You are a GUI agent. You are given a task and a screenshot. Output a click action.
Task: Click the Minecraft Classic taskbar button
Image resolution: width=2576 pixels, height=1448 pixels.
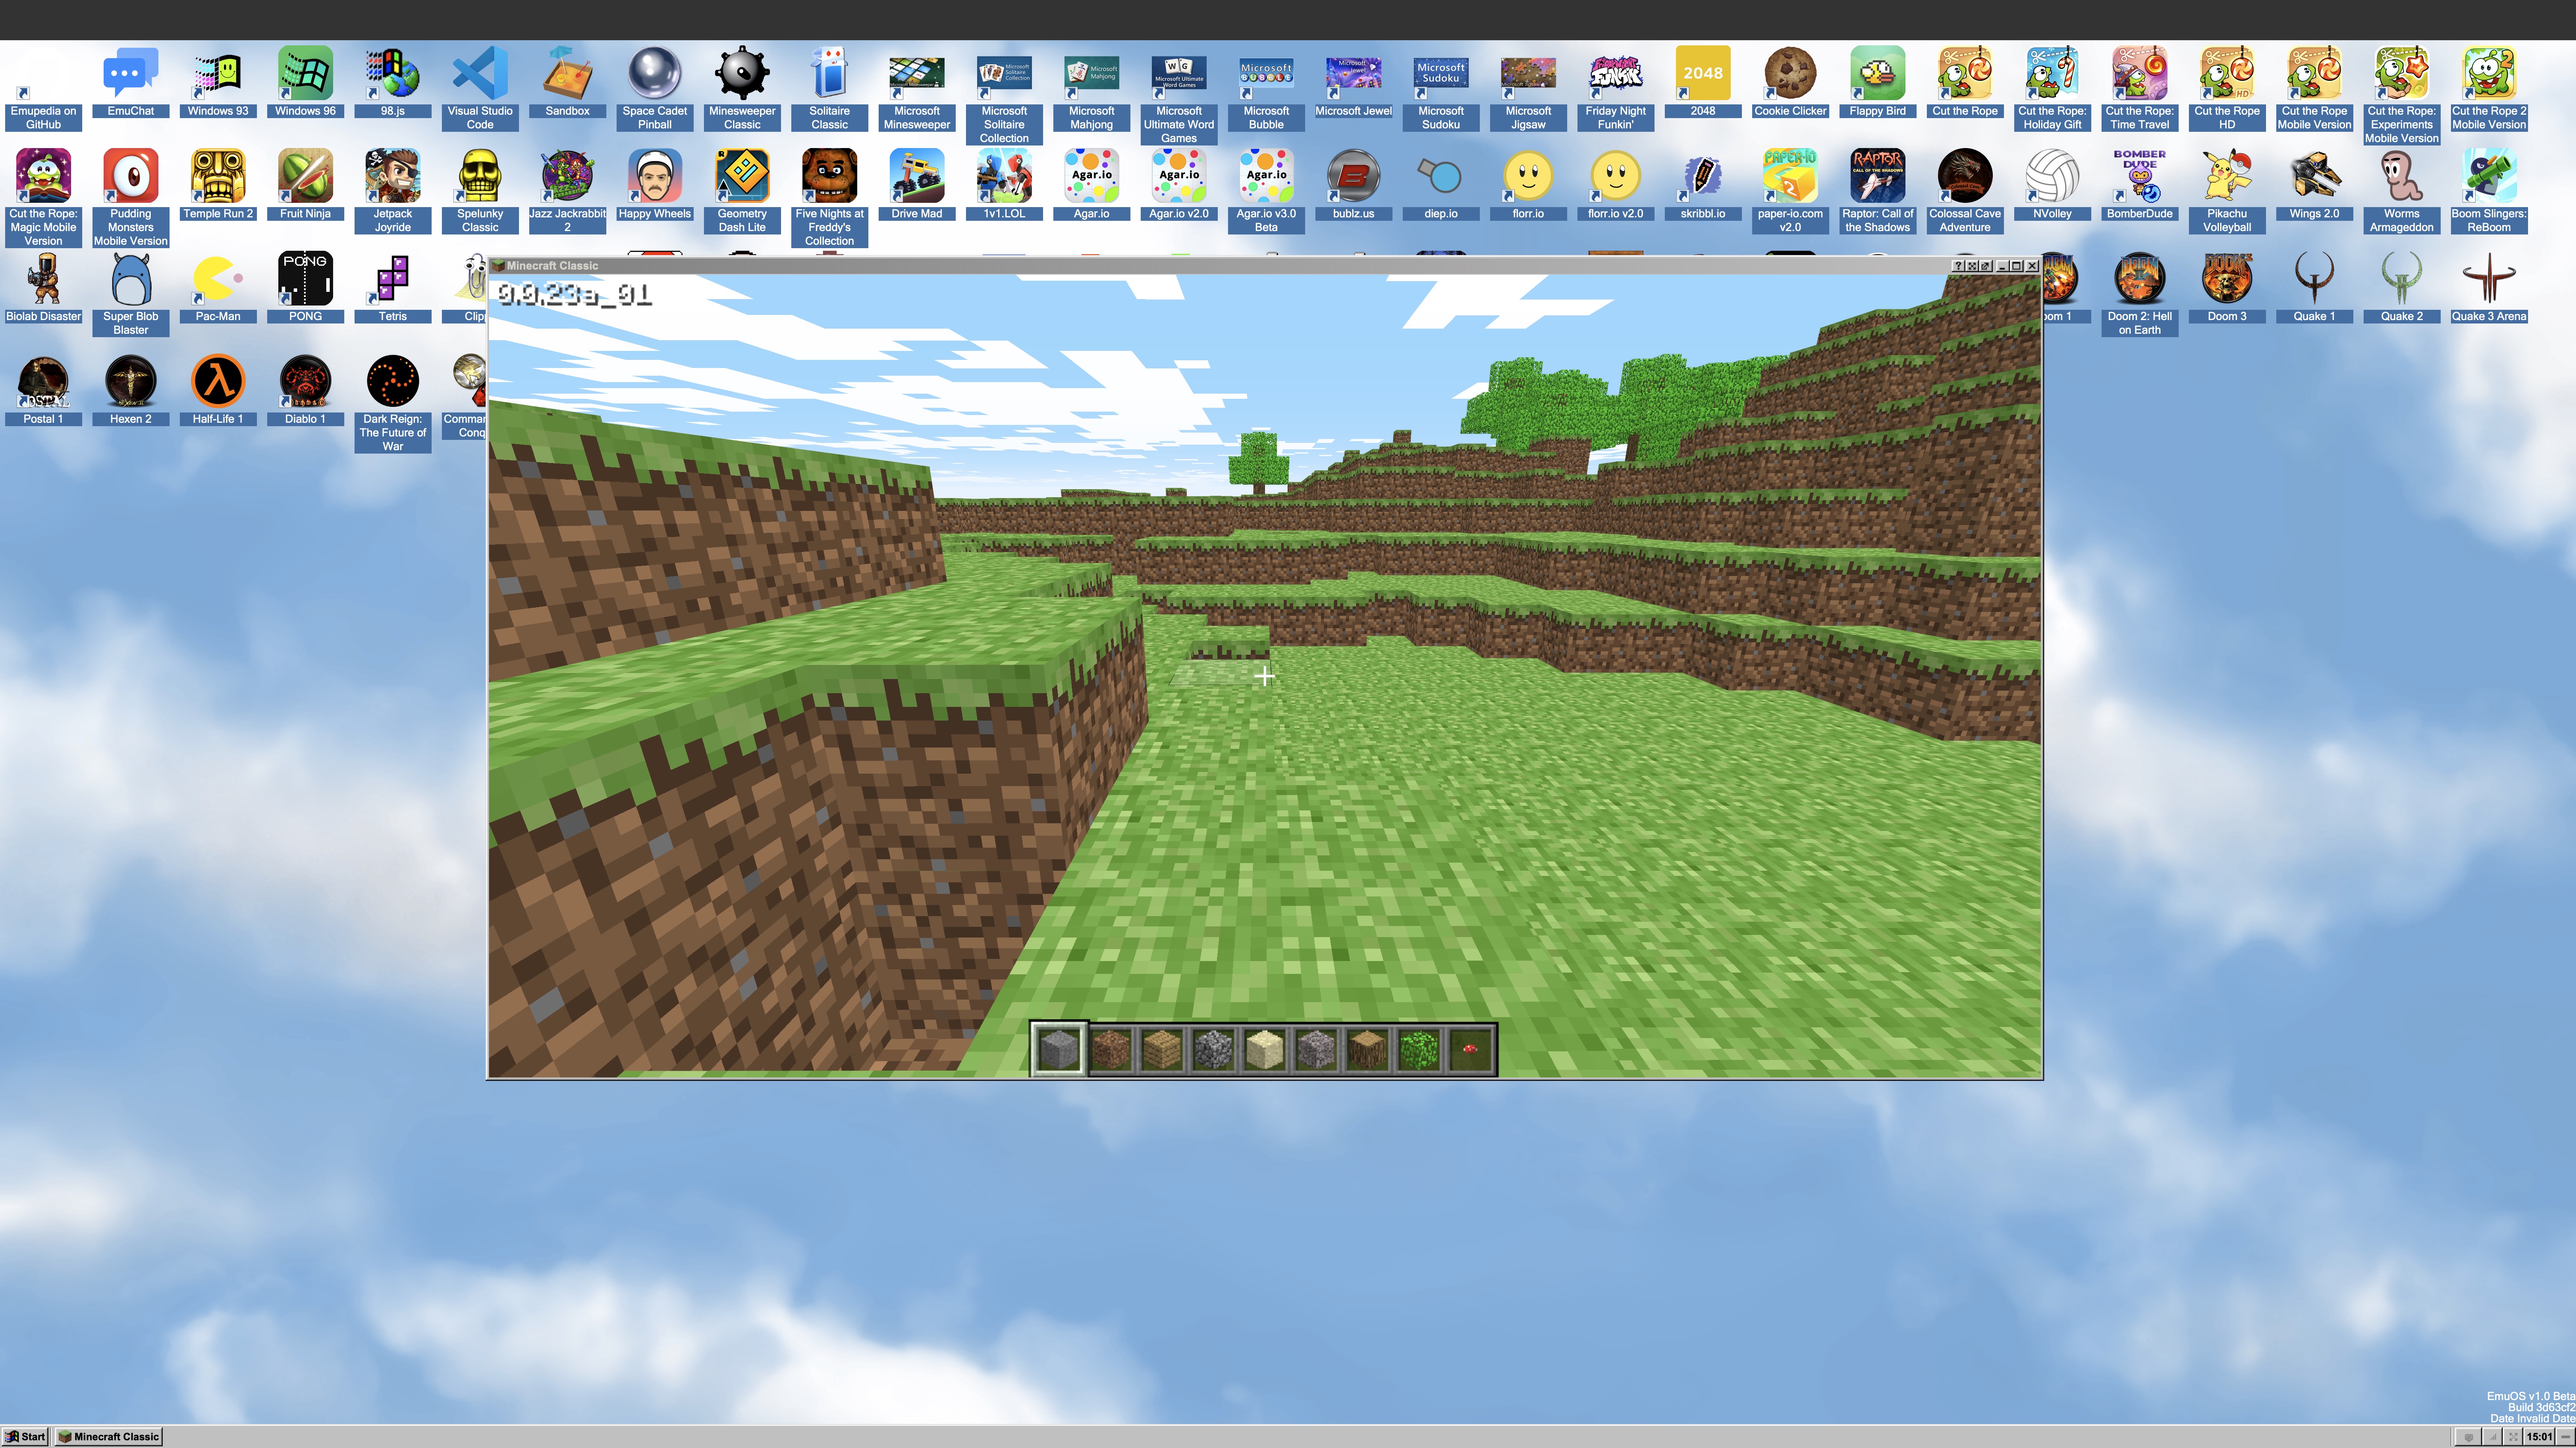point(109,1437)
